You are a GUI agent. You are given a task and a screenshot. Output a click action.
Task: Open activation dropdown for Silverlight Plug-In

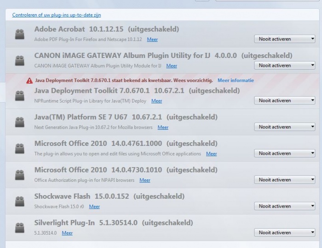(x=285, y=232)
